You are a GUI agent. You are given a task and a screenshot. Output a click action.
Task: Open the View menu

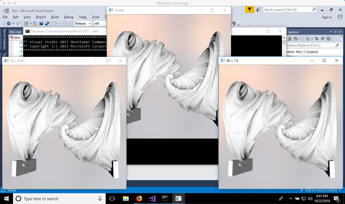pos(27,17)
